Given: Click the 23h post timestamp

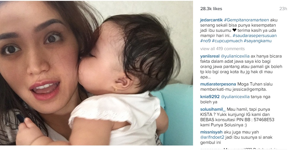Looking at the screenshot, I should 283,9.
